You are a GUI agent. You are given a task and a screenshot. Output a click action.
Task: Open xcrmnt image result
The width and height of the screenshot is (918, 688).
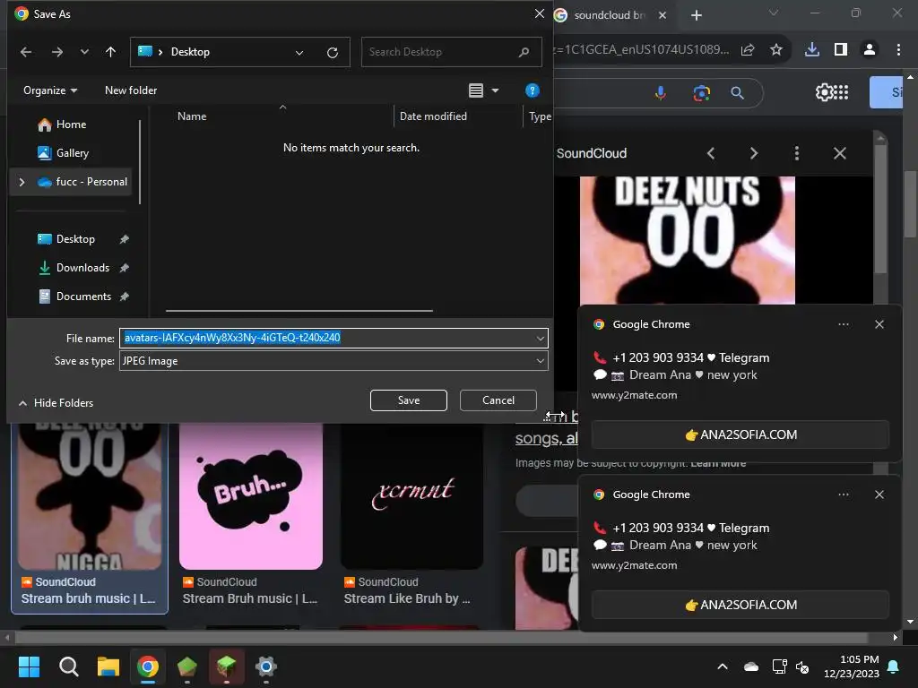[412, 496]
